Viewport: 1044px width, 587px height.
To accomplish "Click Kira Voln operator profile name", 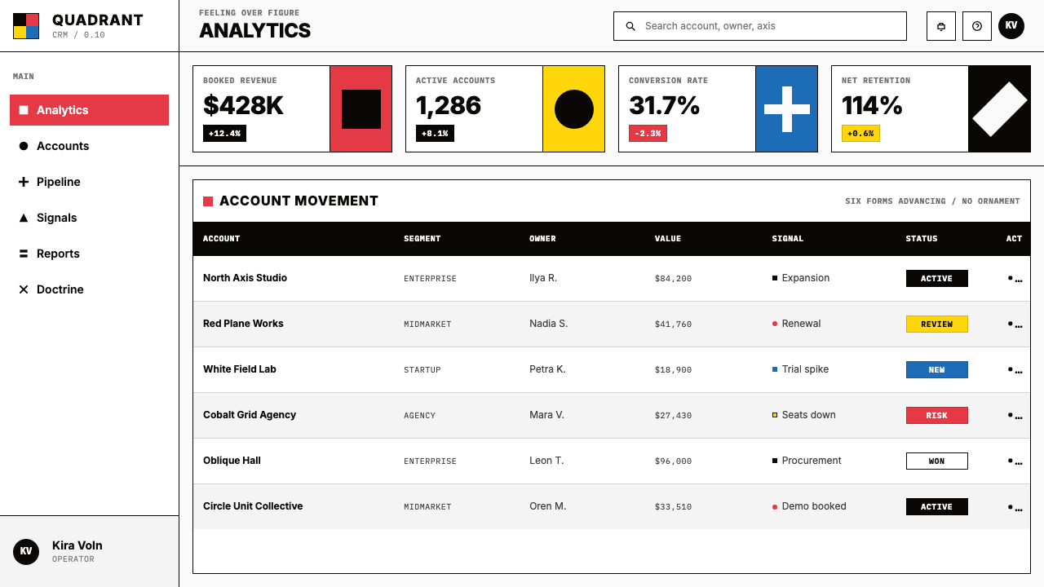I will click(x=77, y=545).
